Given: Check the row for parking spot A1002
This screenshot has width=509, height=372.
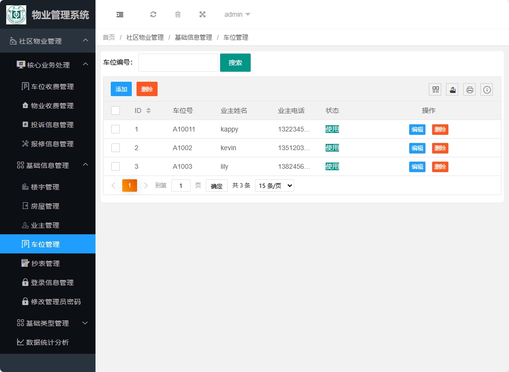Looking at the screenshot, I should coord(115,148).
